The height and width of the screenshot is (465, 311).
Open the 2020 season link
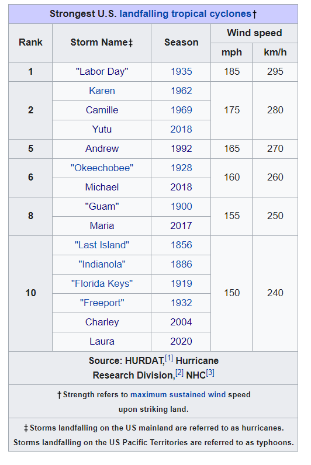[x=181, y=341]
